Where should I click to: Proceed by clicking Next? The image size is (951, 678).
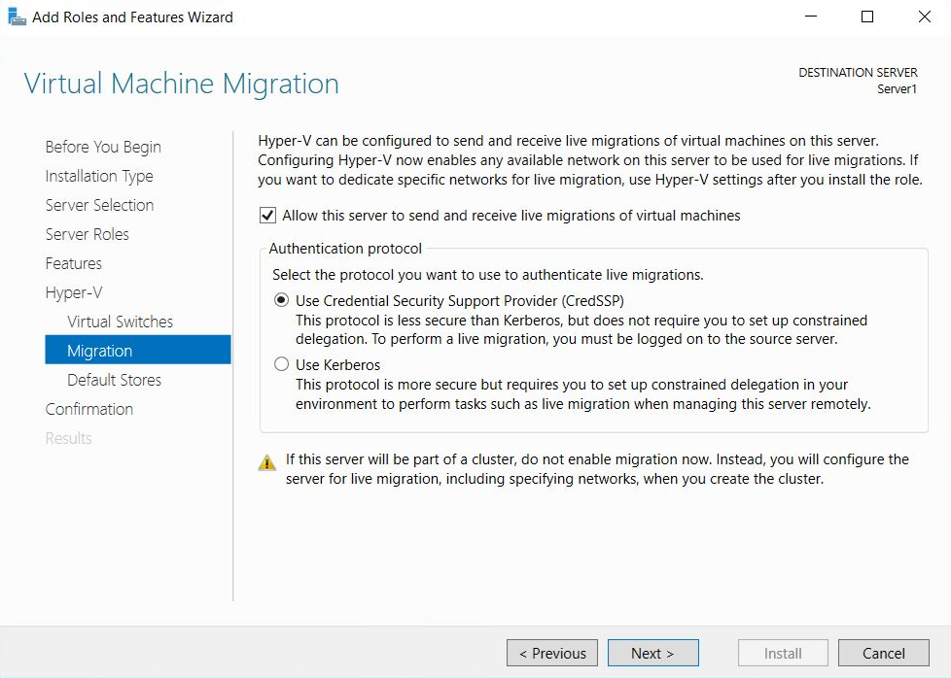652,652
